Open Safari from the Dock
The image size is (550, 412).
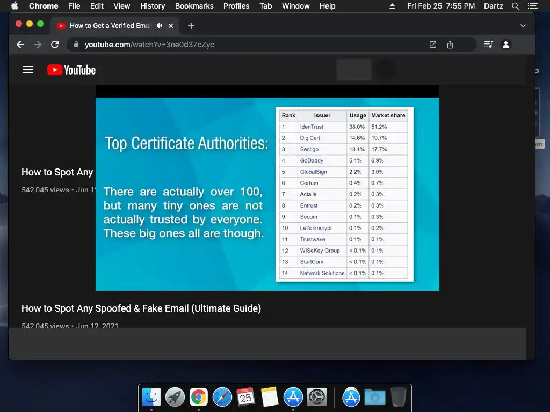222,398
